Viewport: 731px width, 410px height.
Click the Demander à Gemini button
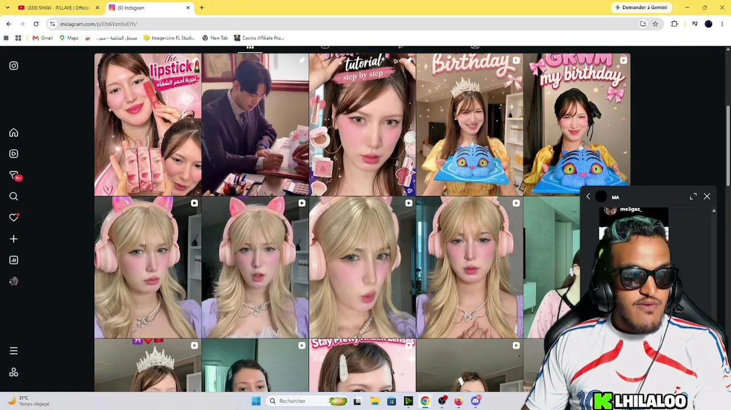(x=642, y=7)
